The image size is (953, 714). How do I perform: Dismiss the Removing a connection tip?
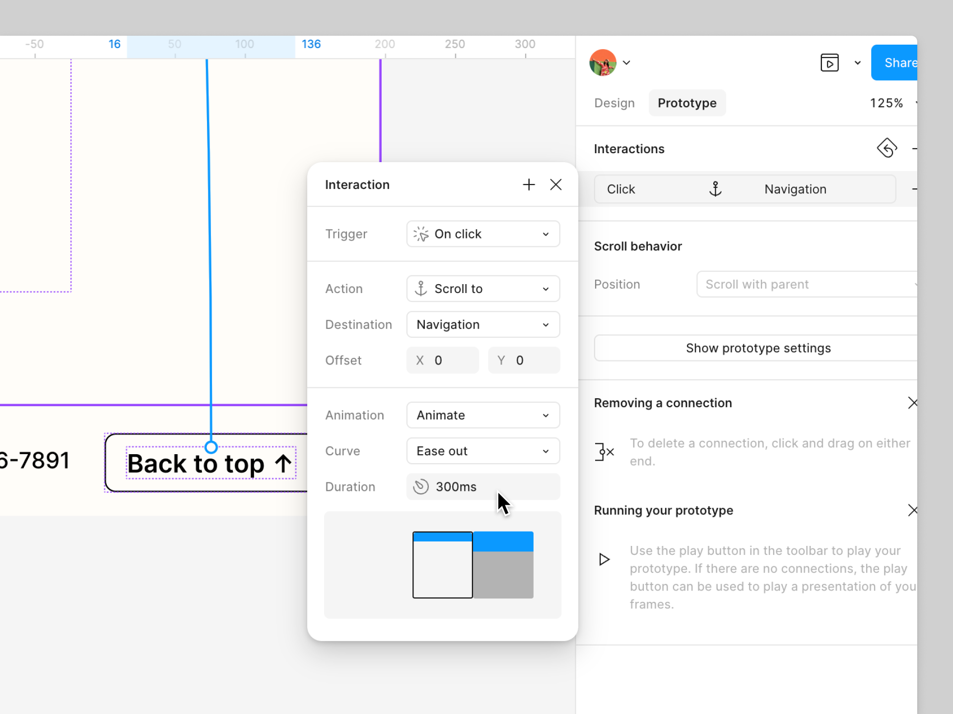click(912, 403)
